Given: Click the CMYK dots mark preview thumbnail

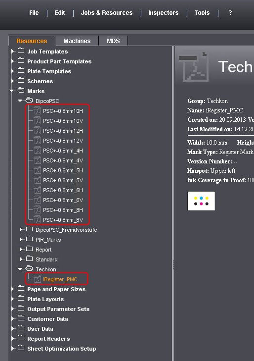Looking at the screenshot, I should pyautogui.click(x=201, y=201).
